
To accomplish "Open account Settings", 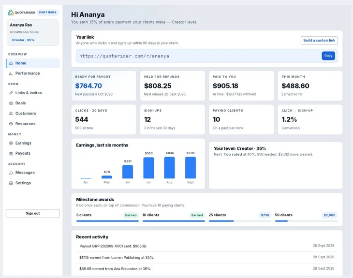I will pos(33,183).
